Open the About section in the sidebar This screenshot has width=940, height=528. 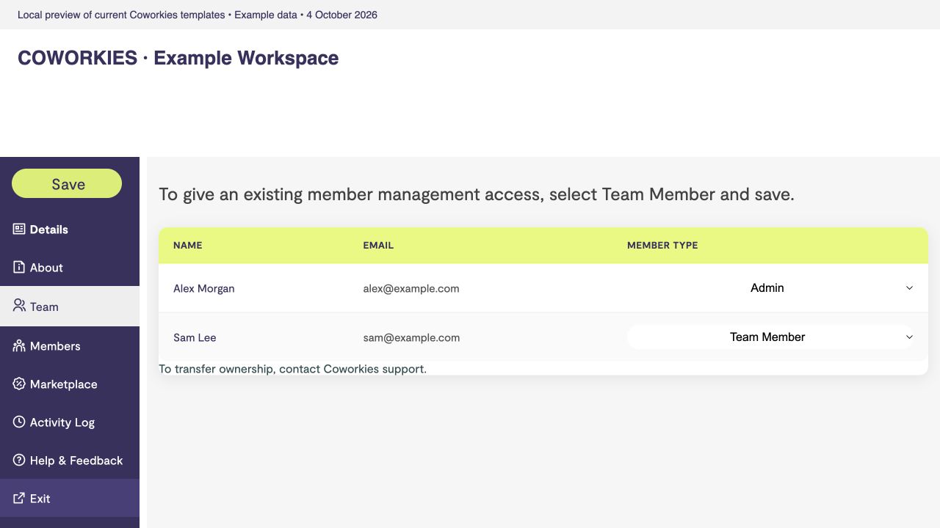[x=70, y=268]
